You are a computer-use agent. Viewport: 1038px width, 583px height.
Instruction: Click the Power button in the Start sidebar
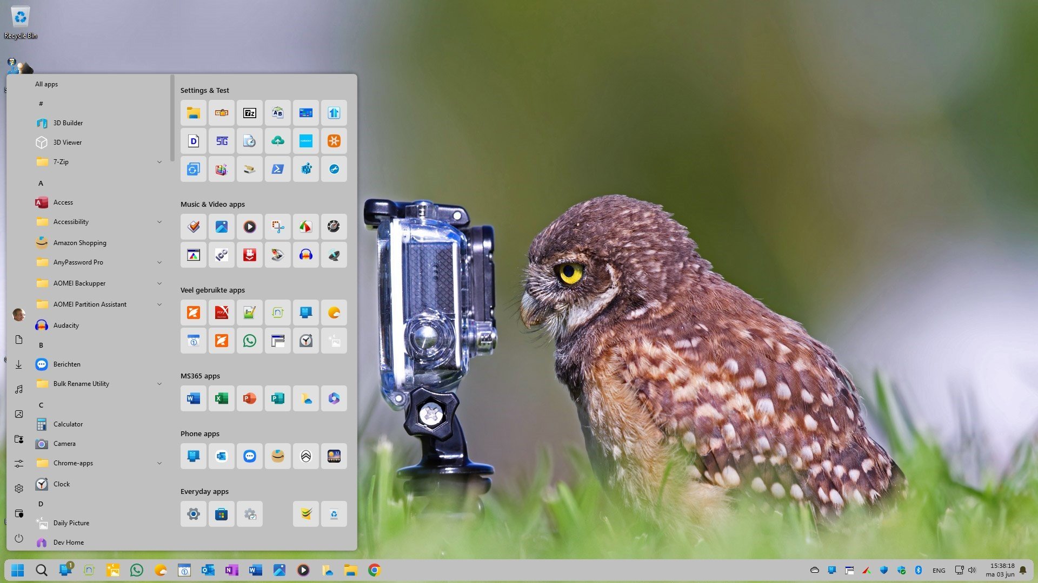point(19,538)
